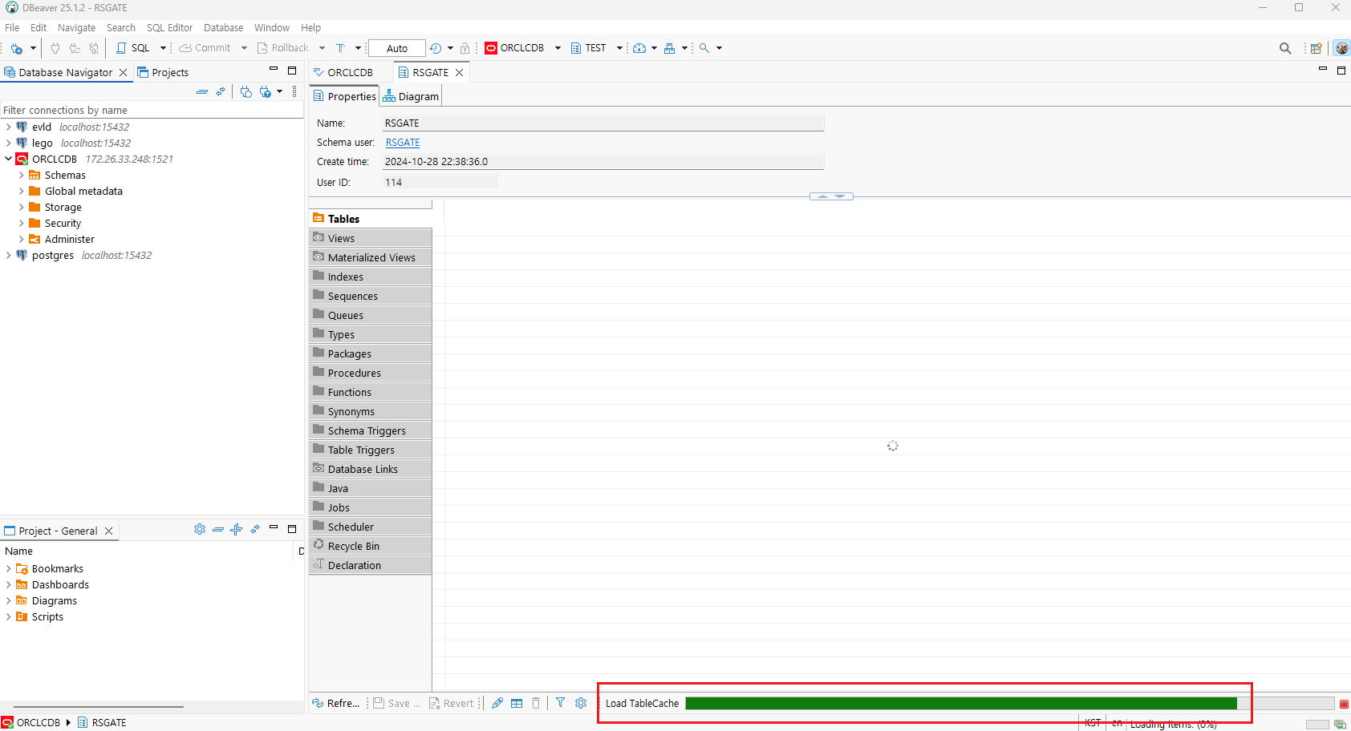Expand the evld connection node

click(9, 127)
